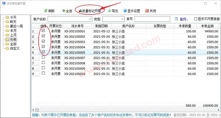Select 全部 in date tree
The height and width of the screenshot is (118, 221).
pos(13,44)
